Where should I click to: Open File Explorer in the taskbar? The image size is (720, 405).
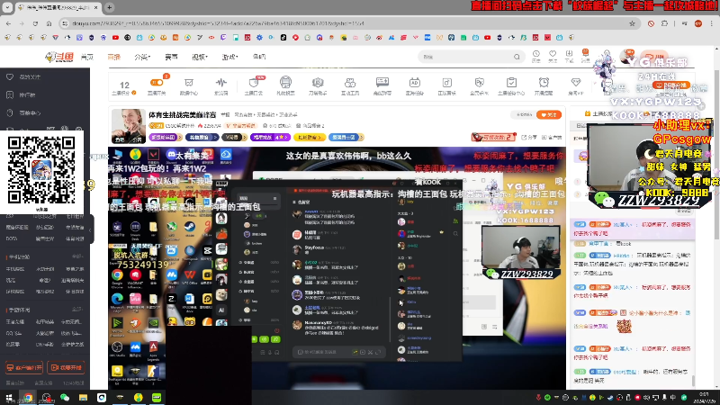pyautogui.click(x=83, y=397)
